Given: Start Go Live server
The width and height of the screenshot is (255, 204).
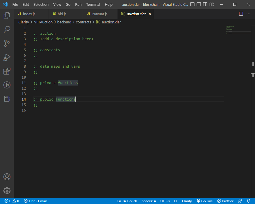Looking at the screenshot, I should click(x=205, y=201).
